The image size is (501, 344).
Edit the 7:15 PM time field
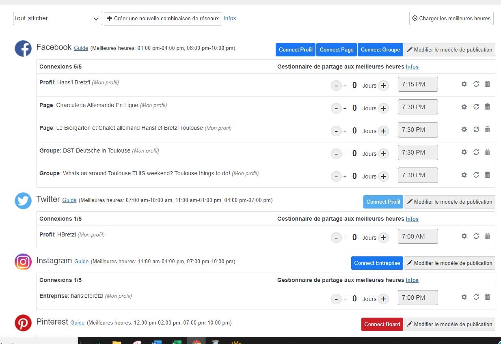[417, 84]
